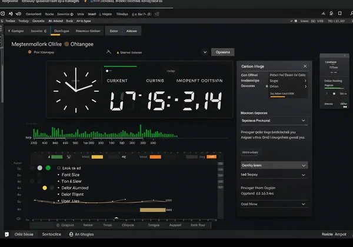Switch to the 1 Comgse tab

click(x=16, y=31)
